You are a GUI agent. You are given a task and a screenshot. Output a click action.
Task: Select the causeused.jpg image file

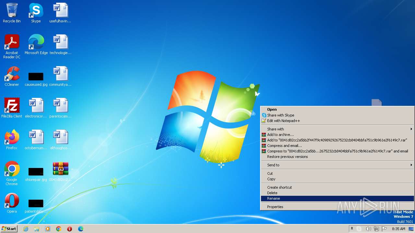pyautogui.click(x=36, y=79)
